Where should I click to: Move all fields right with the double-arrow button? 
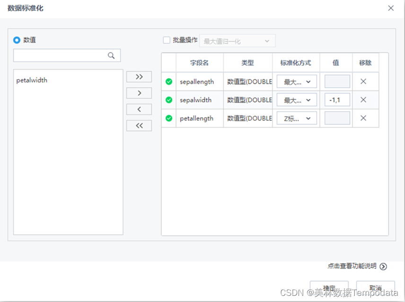pos(139,77)
